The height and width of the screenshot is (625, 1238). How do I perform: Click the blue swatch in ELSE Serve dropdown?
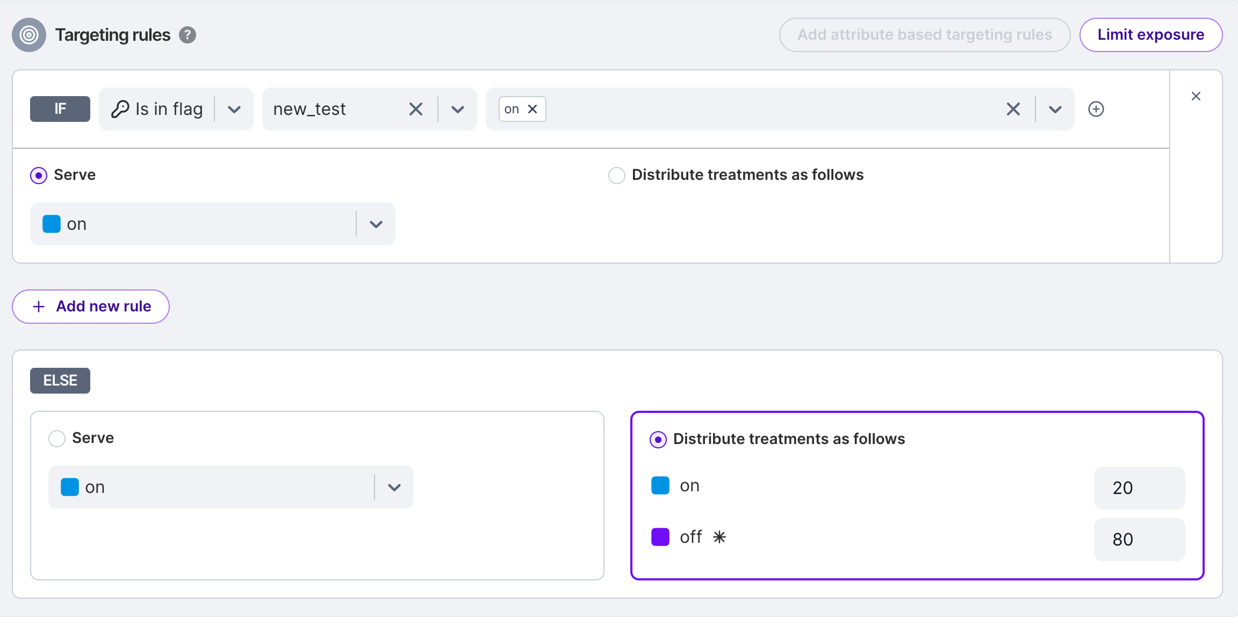point(70,487)
